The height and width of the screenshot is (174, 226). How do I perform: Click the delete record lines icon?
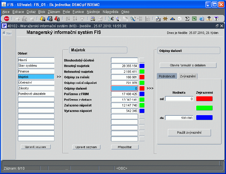coord(147,19)
